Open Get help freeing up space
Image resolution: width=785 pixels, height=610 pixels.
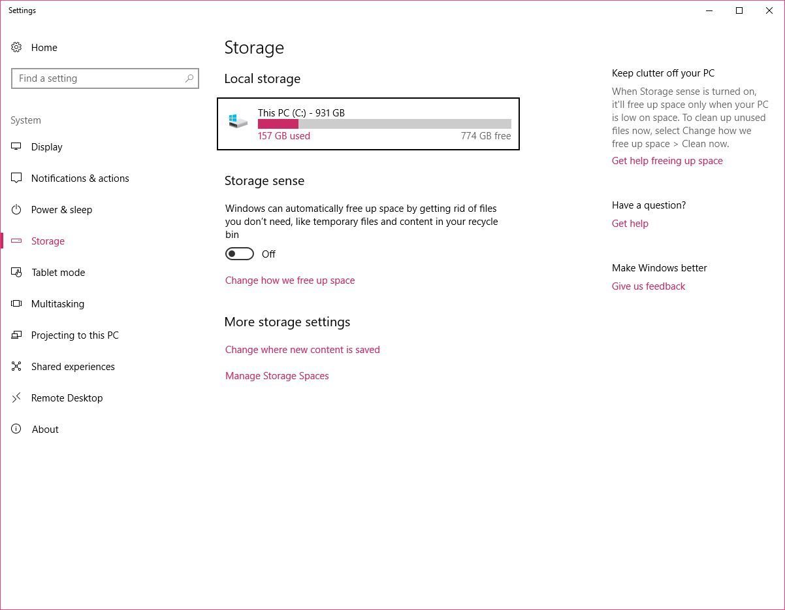click(x=667, y=161)
